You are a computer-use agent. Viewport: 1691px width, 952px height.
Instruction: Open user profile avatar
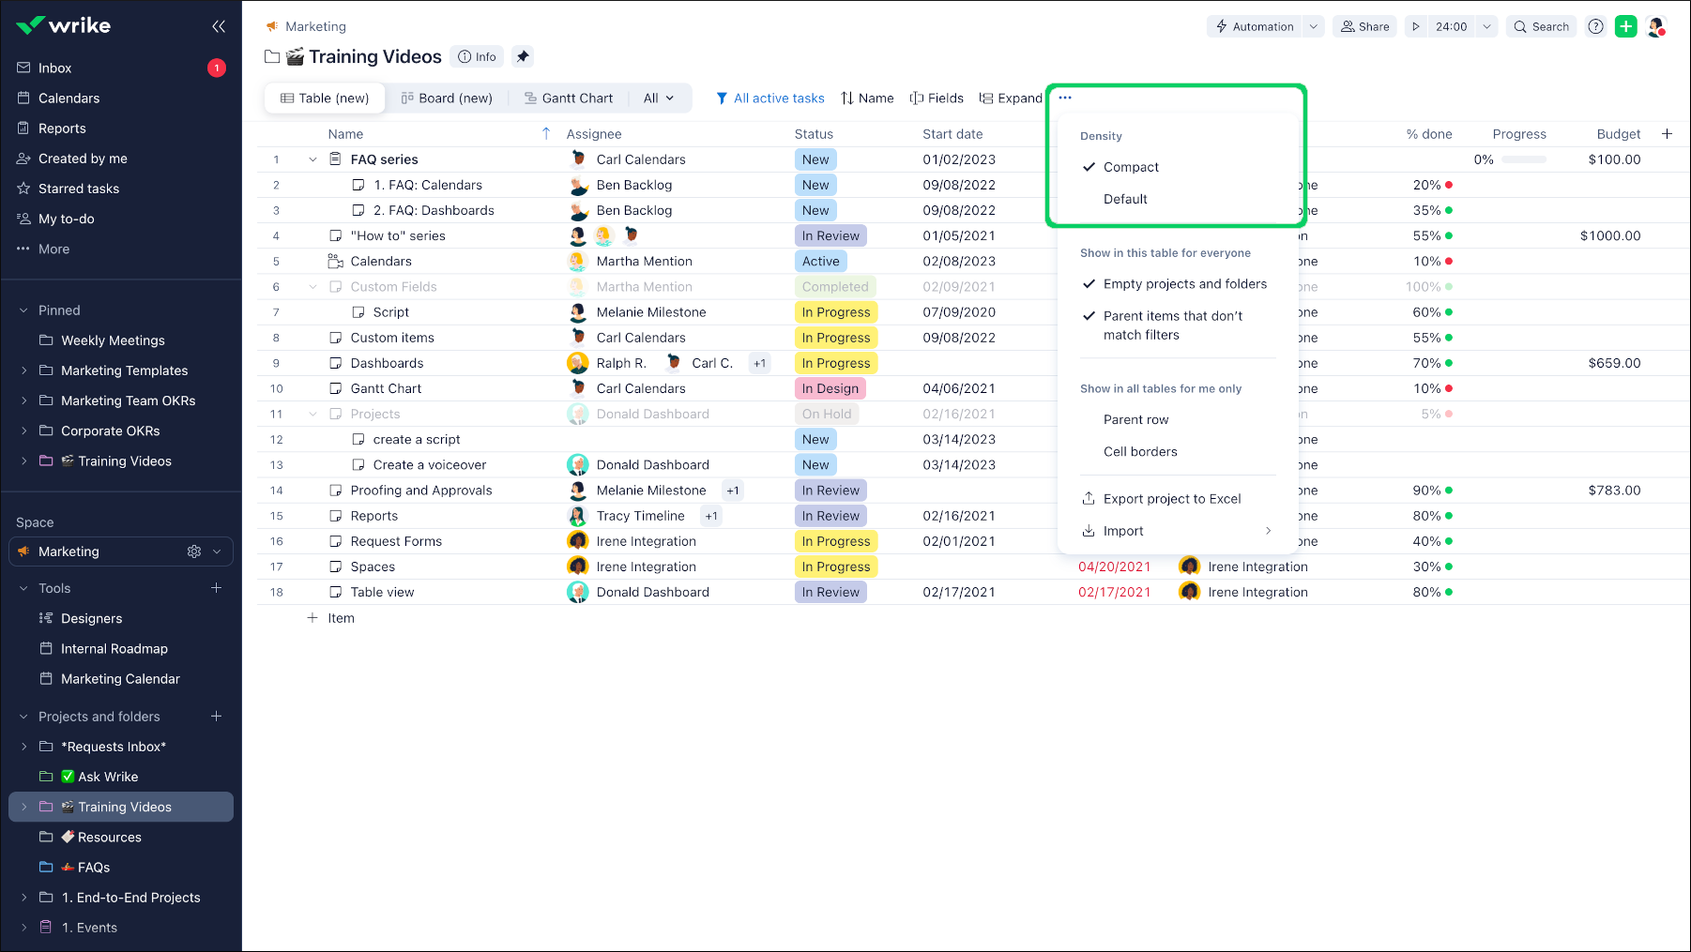pos(1656,26)
